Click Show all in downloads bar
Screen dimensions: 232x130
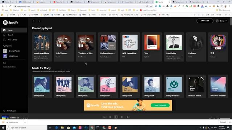223,122
